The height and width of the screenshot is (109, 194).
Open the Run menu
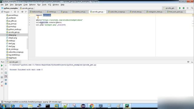[39, 5]
